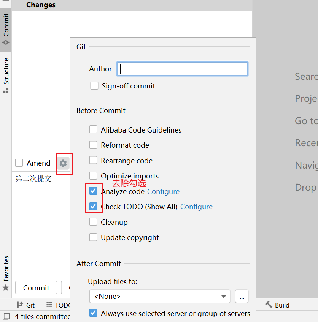Enable Alibaba Code Guidelines check
The width and height of the screenshot is (318, 322).
tap(93, 130)
